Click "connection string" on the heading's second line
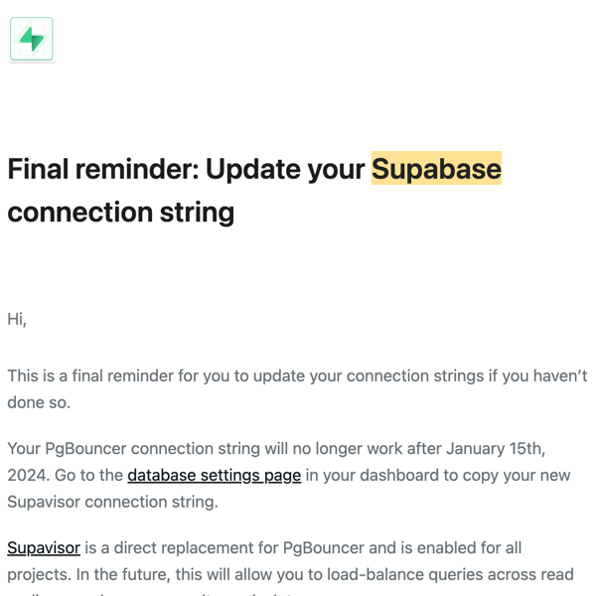This screenshot has width=596, height=596. click(x=121, y=212)
